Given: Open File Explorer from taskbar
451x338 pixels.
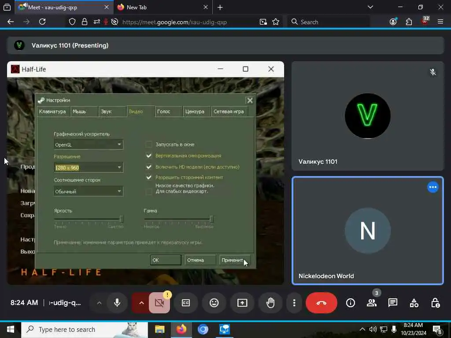Looking at the screenshot, I should click(159, 329).
